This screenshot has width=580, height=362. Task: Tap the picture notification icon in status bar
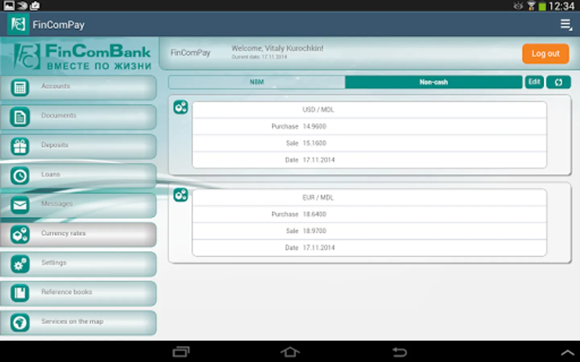tap(9, 6)
